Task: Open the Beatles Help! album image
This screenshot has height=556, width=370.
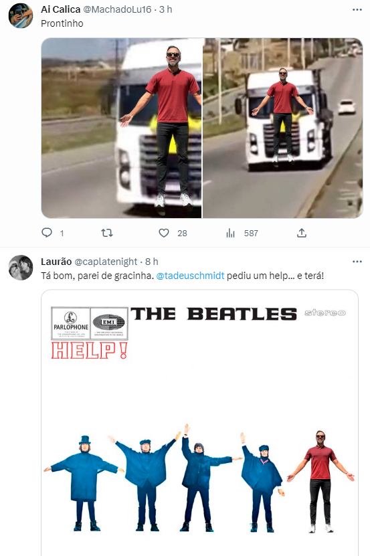Action: point(200,423)
